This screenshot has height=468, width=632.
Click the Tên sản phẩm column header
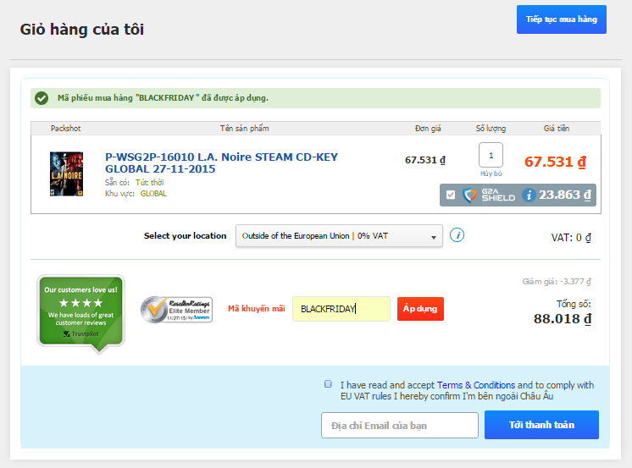click(x=244, y=128)
